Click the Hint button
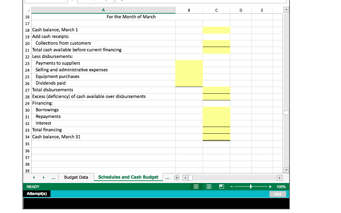This screenshot has width=341, height=213. [x=277, y=194]
